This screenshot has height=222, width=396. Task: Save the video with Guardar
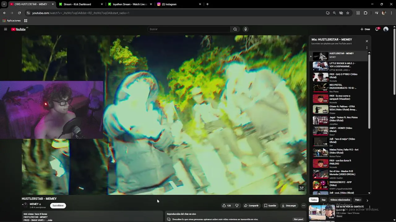pos(270,206)
